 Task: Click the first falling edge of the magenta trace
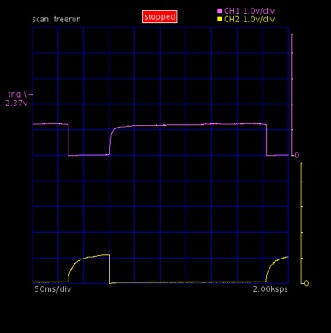tap(68, 140)
